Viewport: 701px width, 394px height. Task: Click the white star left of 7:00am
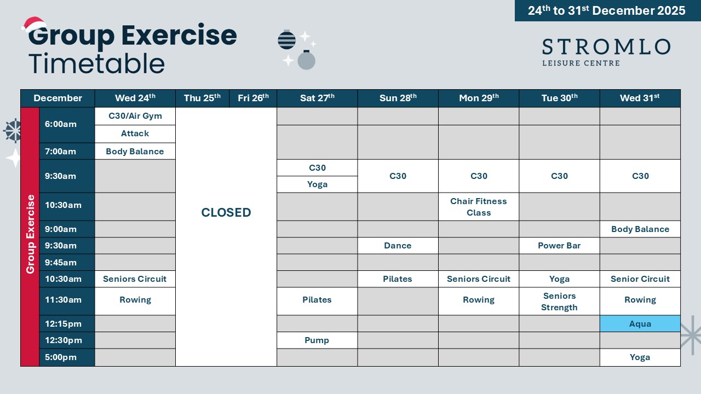click(13, 158)
